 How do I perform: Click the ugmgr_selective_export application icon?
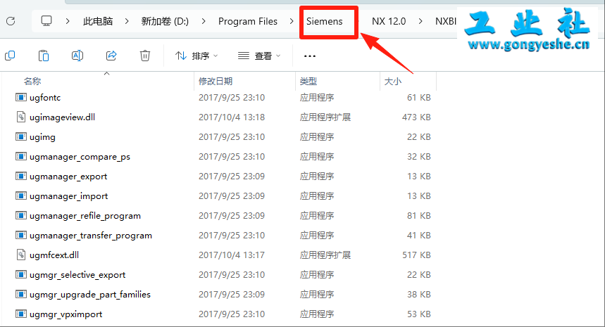pos(21,274)
